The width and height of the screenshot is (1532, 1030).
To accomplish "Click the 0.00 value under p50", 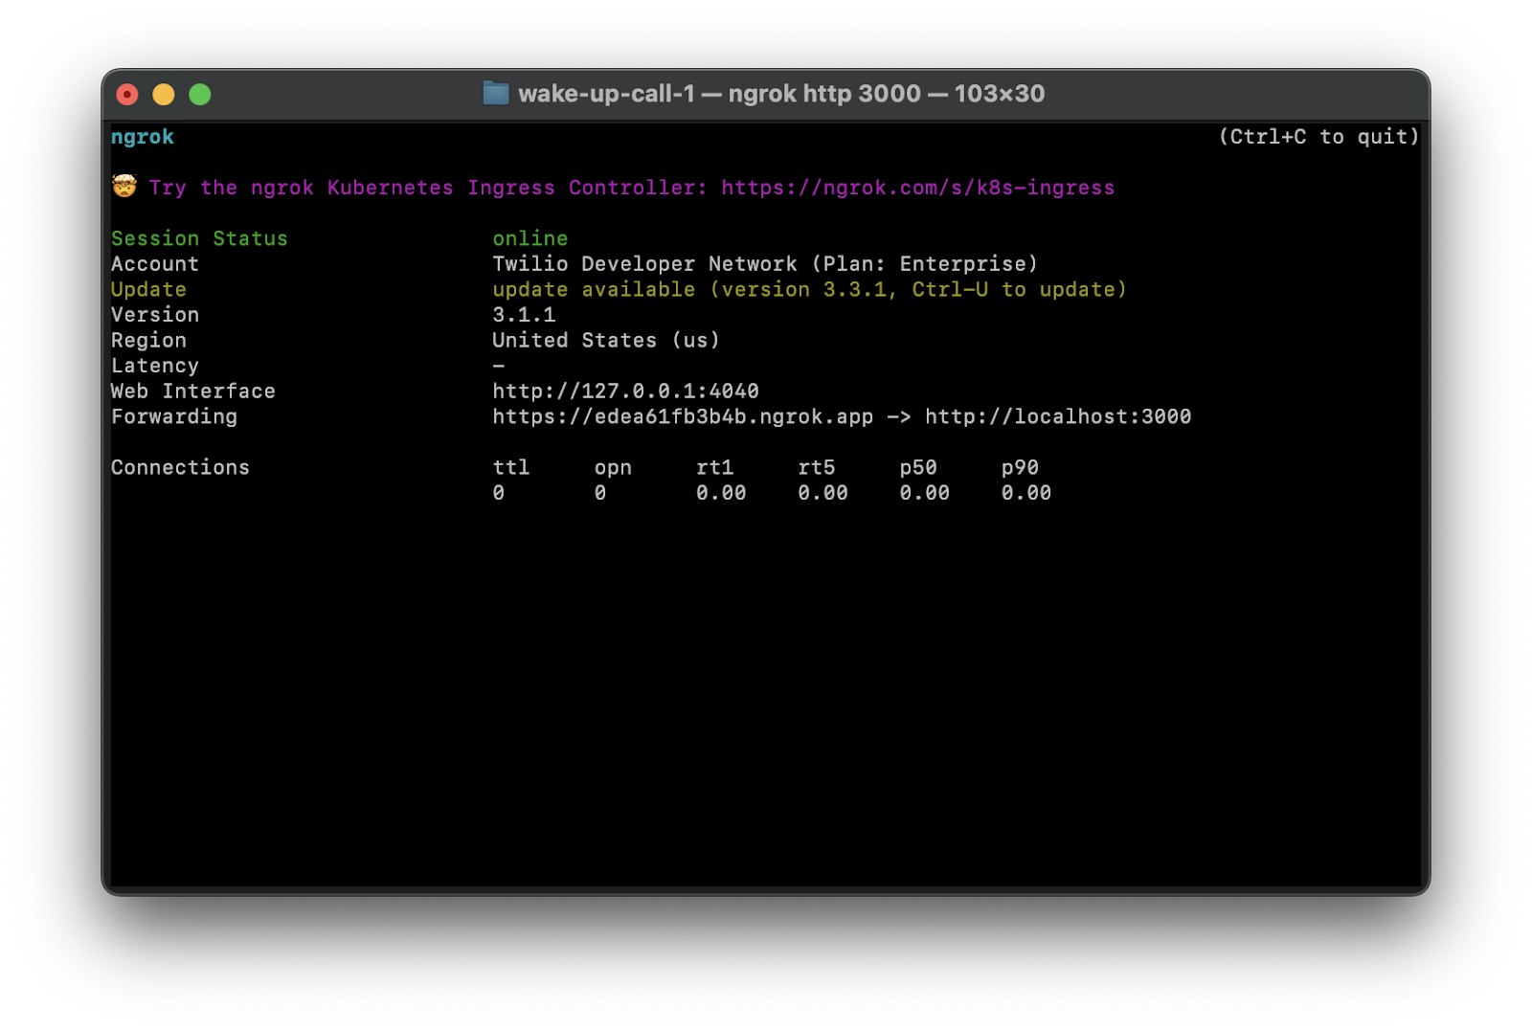I will (925, 493).
